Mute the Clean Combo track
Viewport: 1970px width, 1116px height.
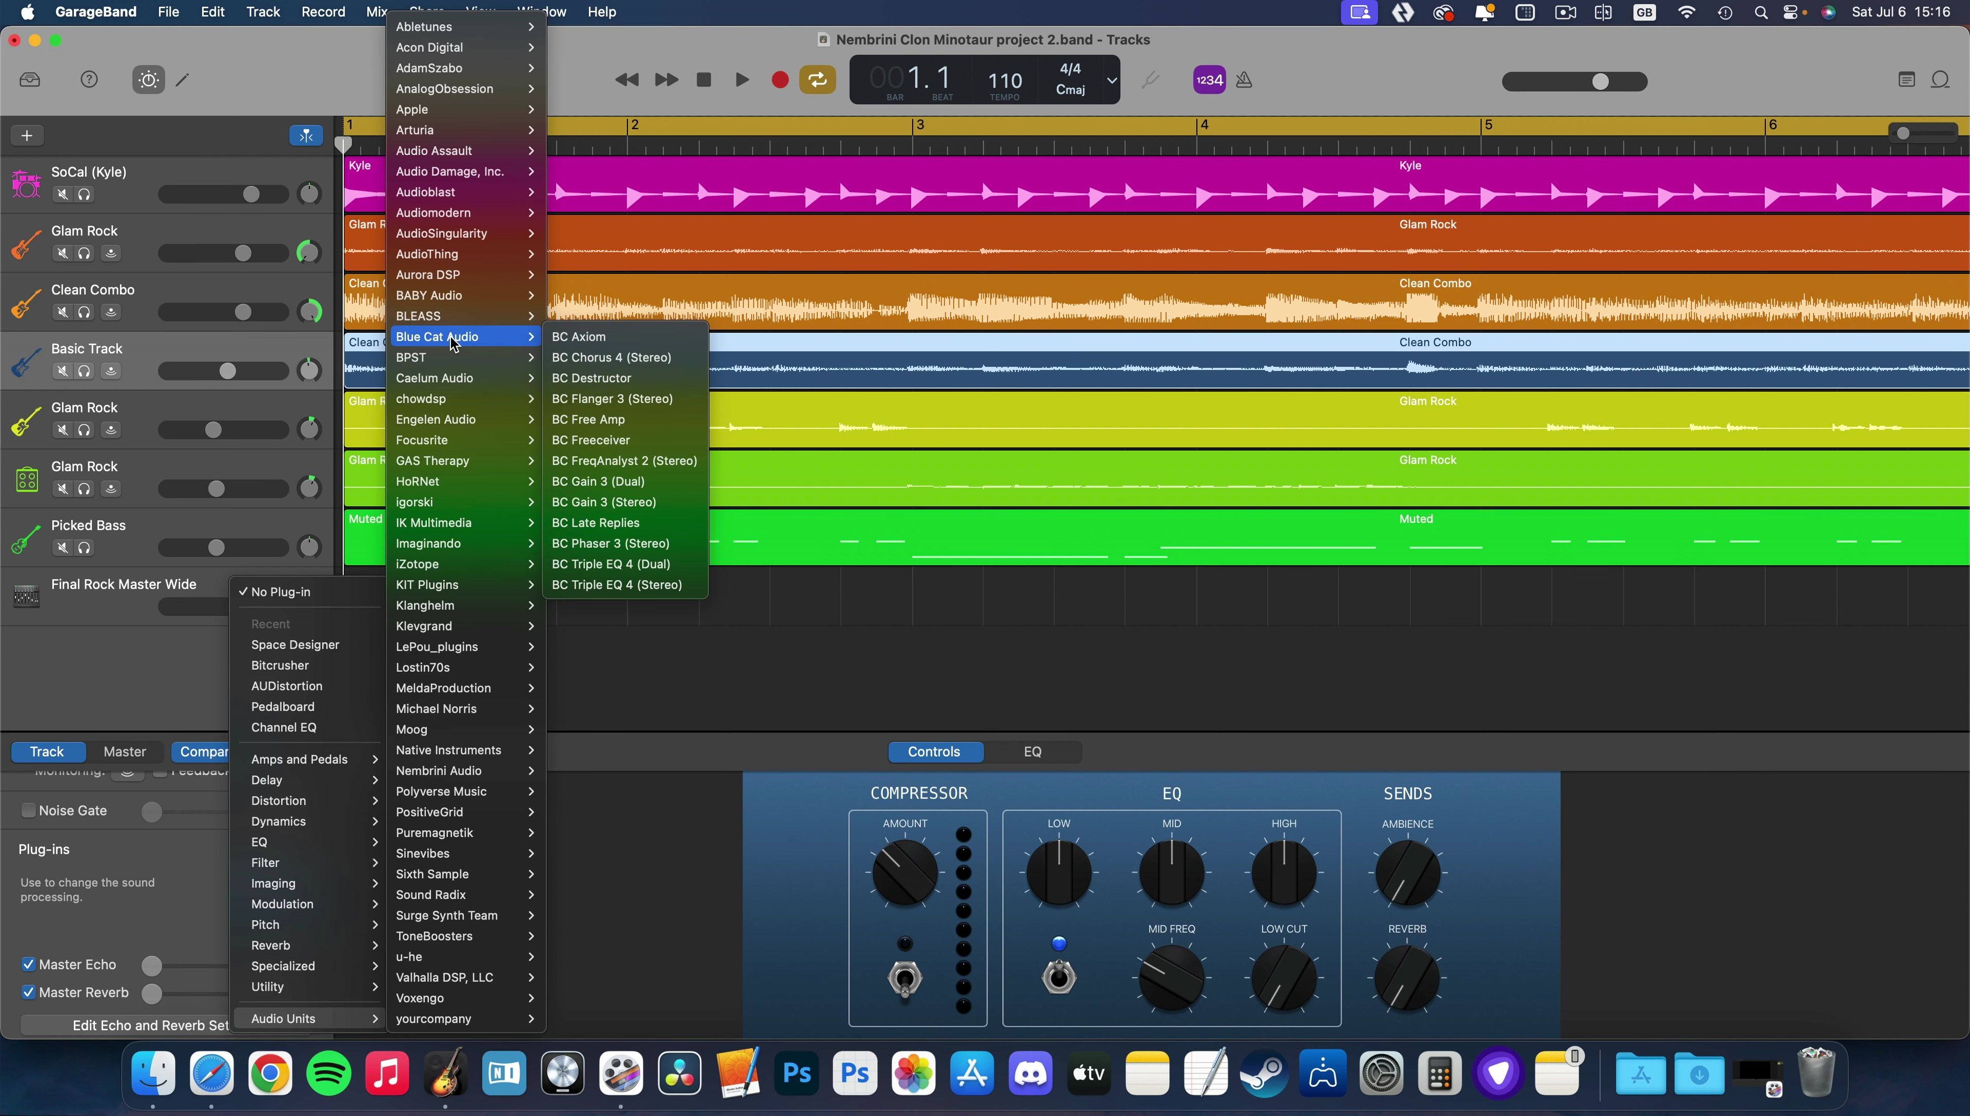tap(63, 312)
